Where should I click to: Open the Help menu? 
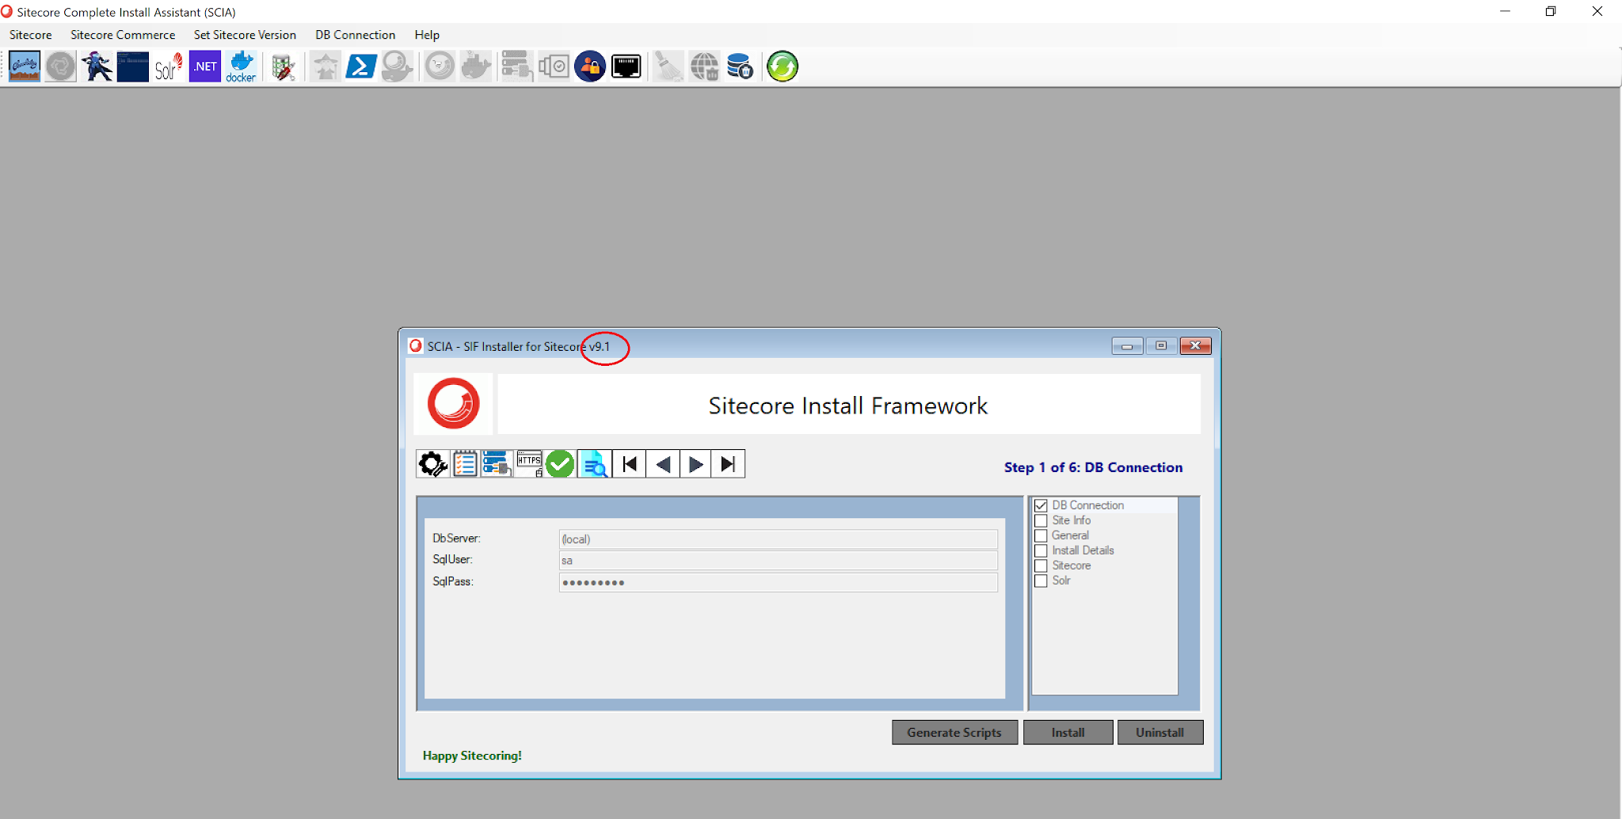(427, 35)
